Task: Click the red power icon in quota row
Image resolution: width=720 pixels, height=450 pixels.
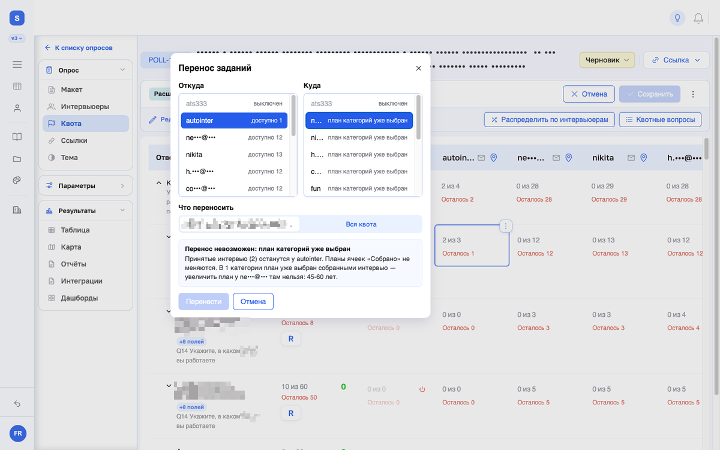Action: (422, 389)
